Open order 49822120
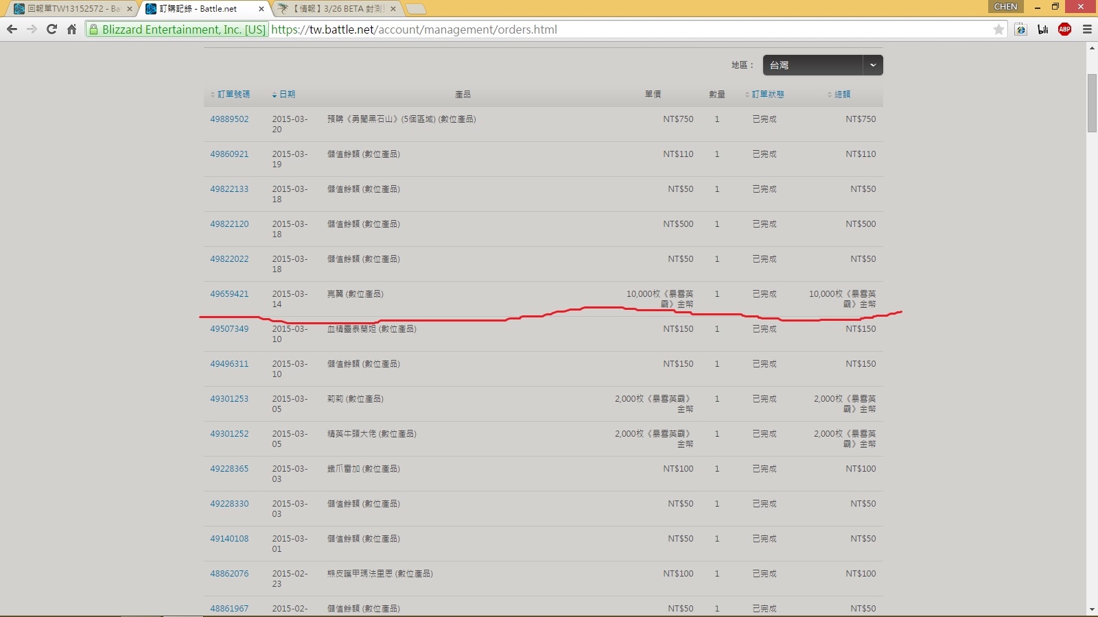Viewport: 1098px width, 617px height. [x=229, y=224]
